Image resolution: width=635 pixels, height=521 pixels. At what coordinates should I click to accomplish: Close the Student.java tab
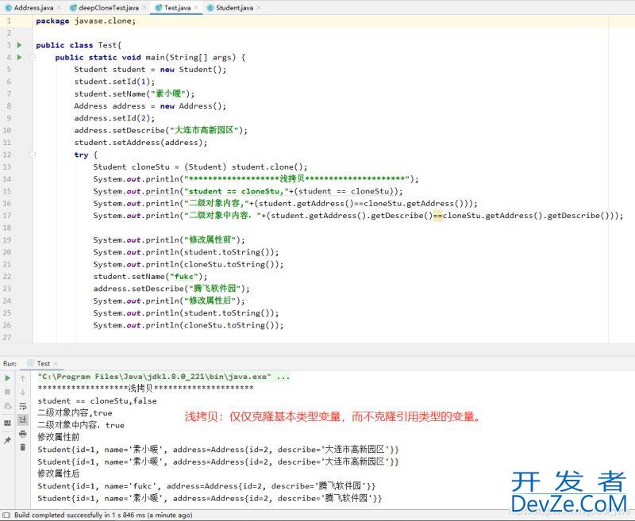point(259,8)
